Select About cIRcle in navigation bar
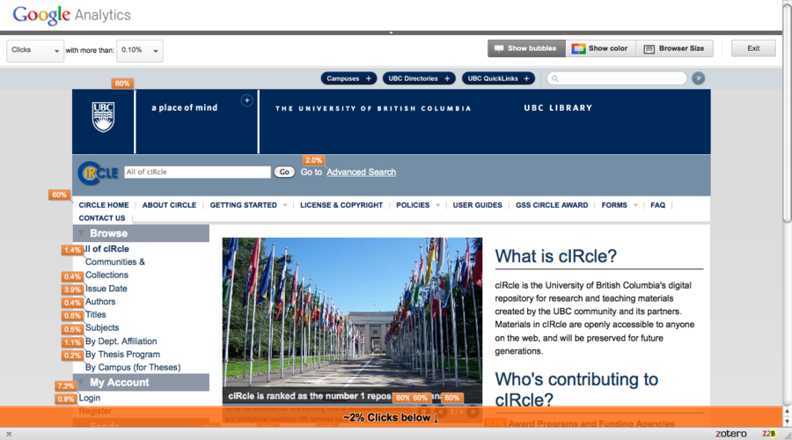 click(169, 205)
